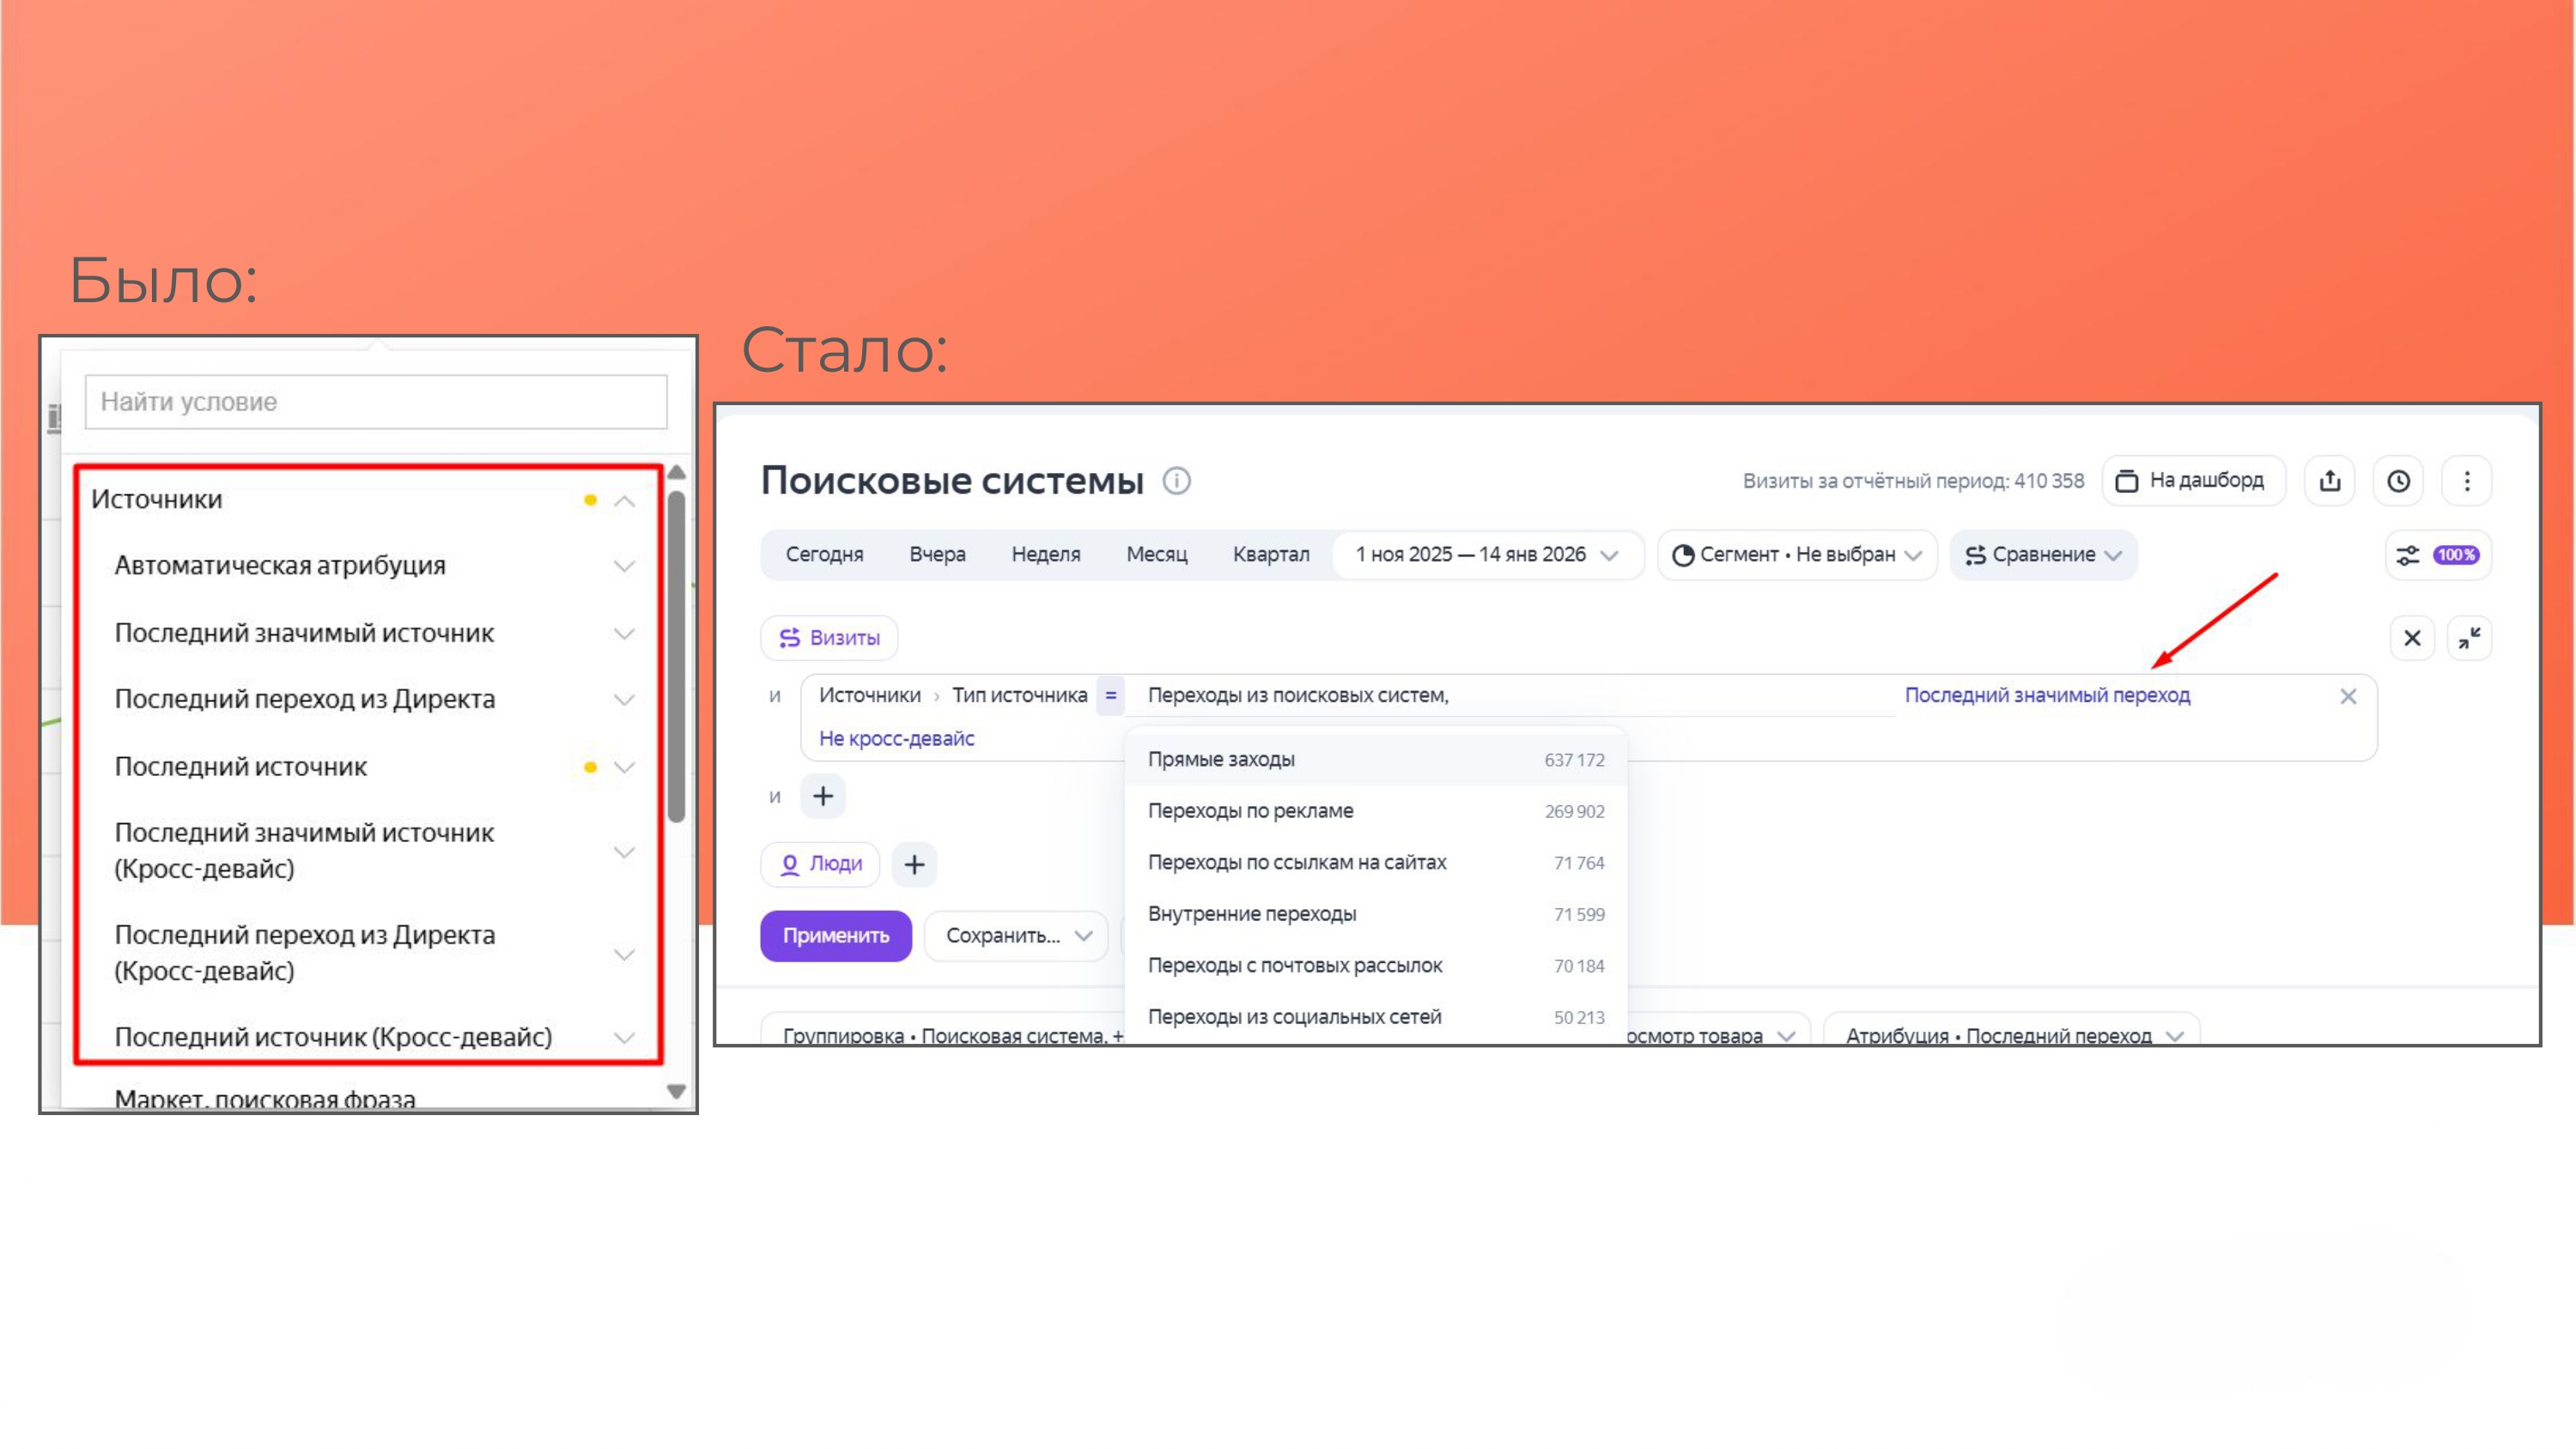The height and width of the screenshot is (1449, 2576).
Task: Remove the Источники condition row
Action: [2348, 696]
